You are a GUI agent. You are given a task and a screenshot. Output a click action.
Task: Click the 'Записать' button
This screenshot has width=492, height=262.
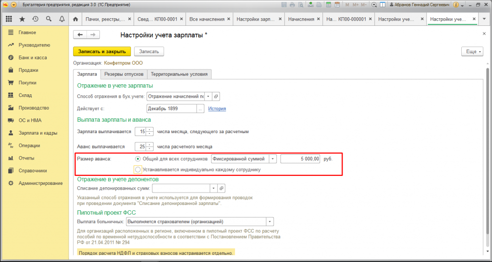[149, 51]
